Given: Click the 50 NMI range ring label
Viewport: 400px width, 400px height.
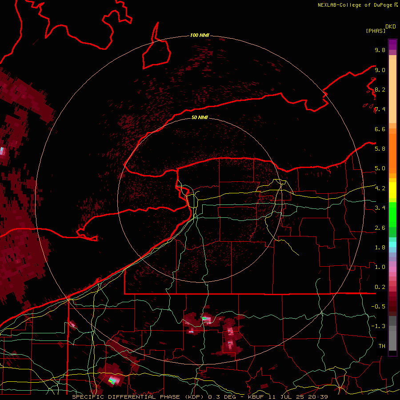Looking at the screenshot, I should tap(200, 117).
